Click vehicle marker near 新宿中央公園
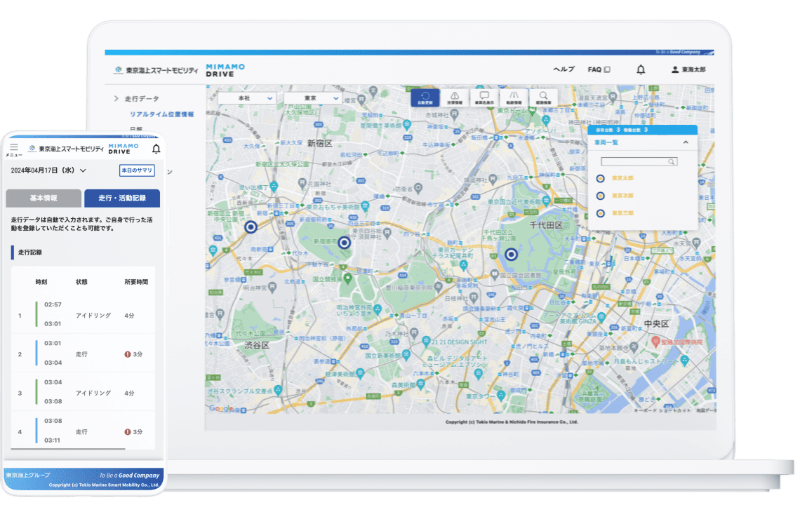The width and height of the screenshot is (800, 512). pos(251,227)
